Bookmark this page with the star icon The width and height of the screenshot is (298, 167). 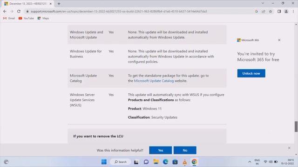271,11
